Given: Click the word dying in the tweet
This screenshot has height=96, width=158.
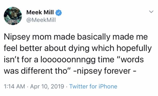Looking at the screenshot, I should (x=79, y=49).
